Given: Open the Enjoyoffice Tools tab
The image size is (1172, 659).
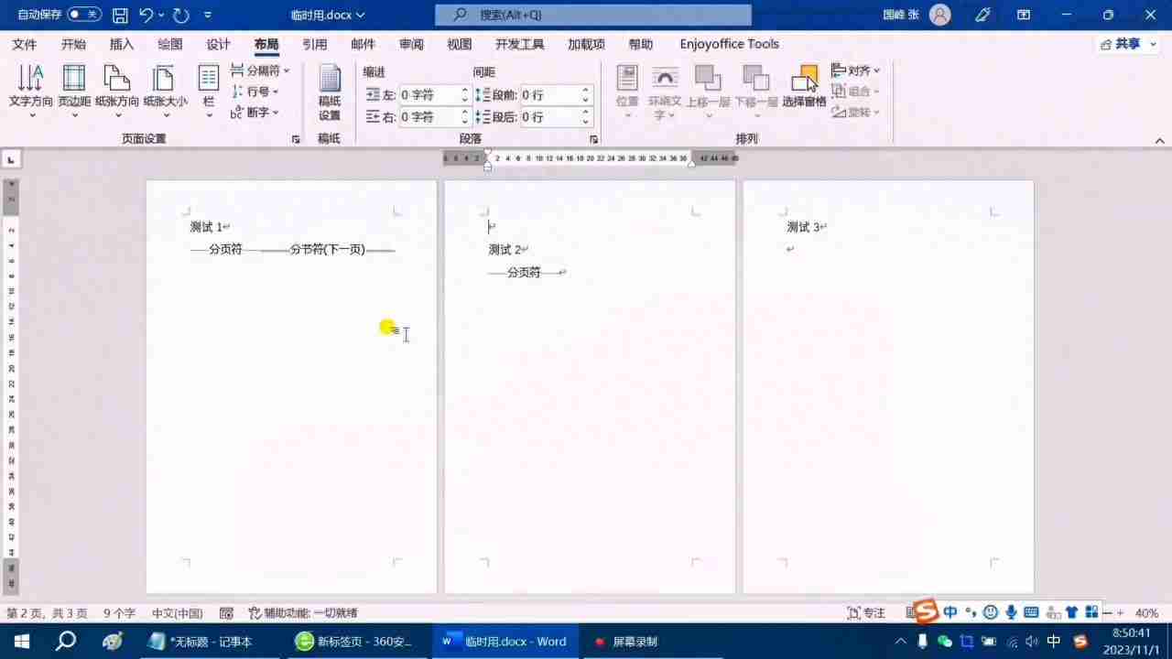Looking at the screenshot, I should tap(729, 44).
